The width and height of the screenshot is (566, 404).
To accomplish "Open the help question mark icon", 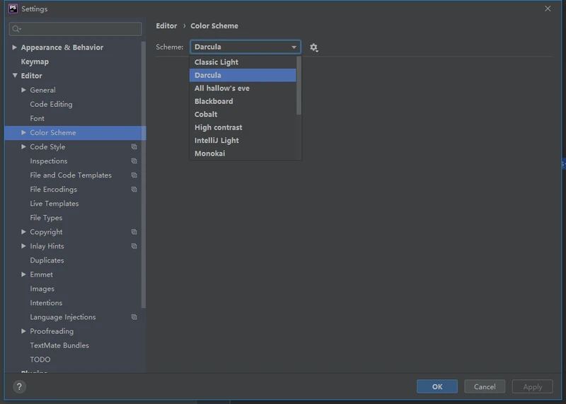I will pyautogui.click(x=19, y=386).
